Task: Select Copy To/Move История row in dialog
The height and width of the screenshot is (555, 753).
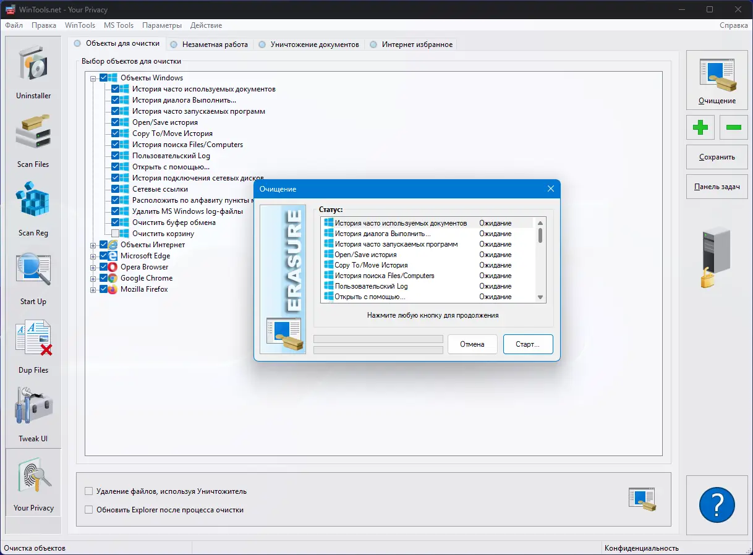Action: (428, 265)
